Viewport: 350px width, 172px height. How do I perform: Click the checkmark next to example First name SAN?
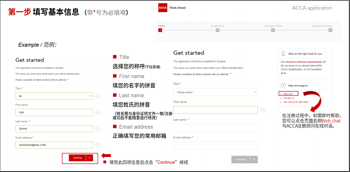[98, 112]
